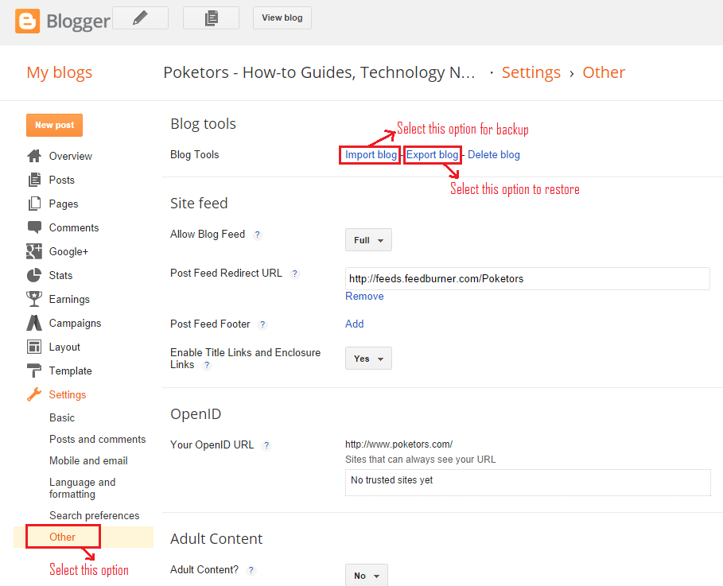Click Other in the breadcrumb header
This screenshot has height=586, width=723.
pos(604,72)
